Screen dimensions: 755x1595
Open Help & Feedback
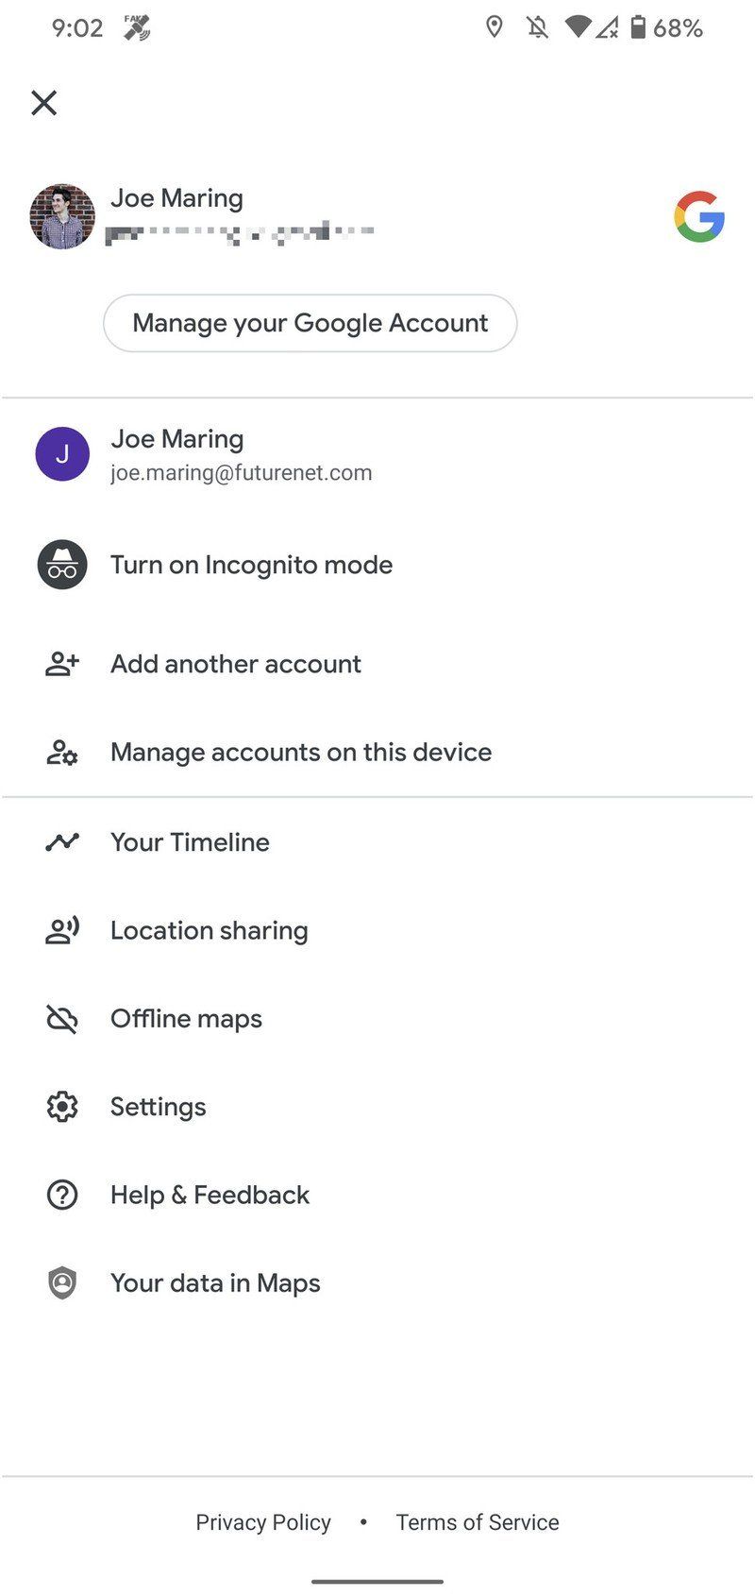tap(210, 1195)
